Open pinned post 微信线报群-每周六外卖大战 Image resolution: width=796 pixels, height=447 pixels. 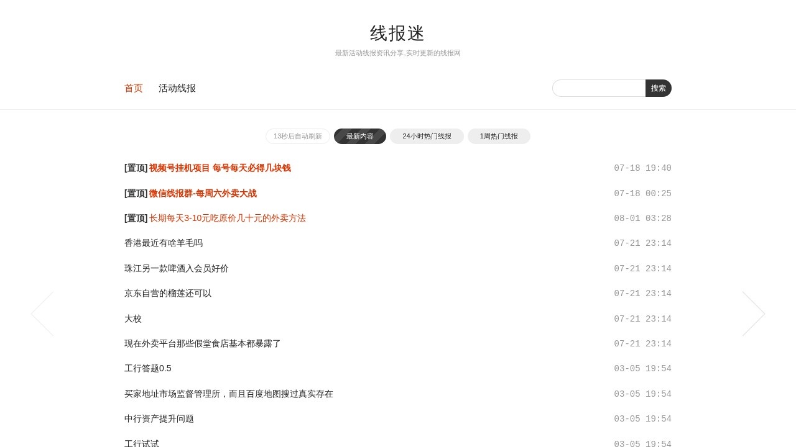(x=203, y=194)
